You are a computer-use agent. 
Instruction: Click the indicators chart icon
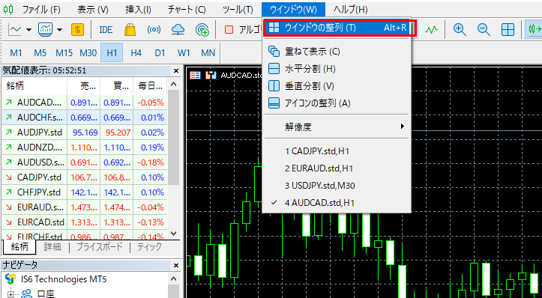point(45,30)
